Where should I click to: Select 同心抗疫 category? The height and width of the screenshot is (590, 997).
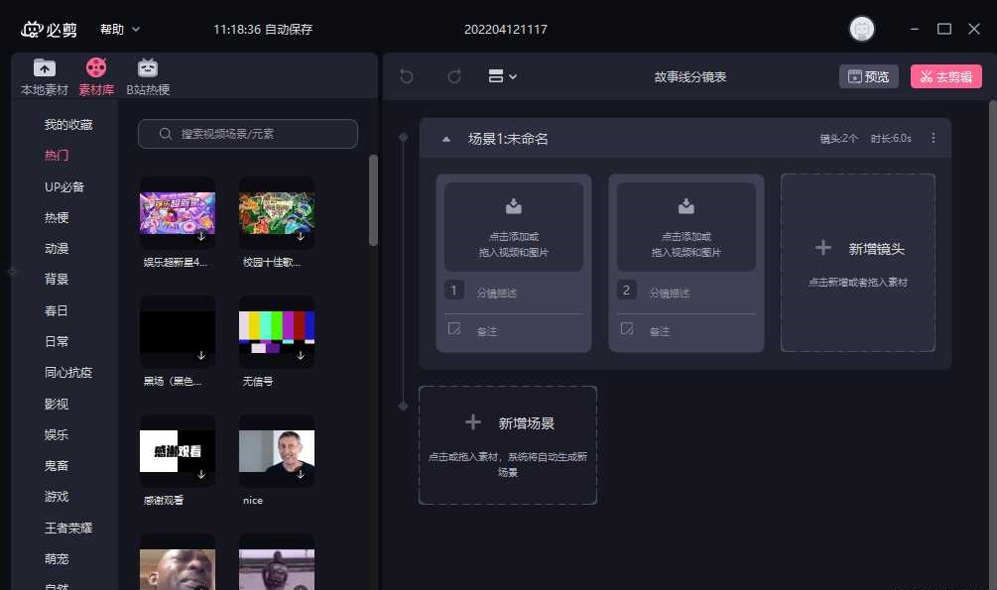(x=68, y=373)
